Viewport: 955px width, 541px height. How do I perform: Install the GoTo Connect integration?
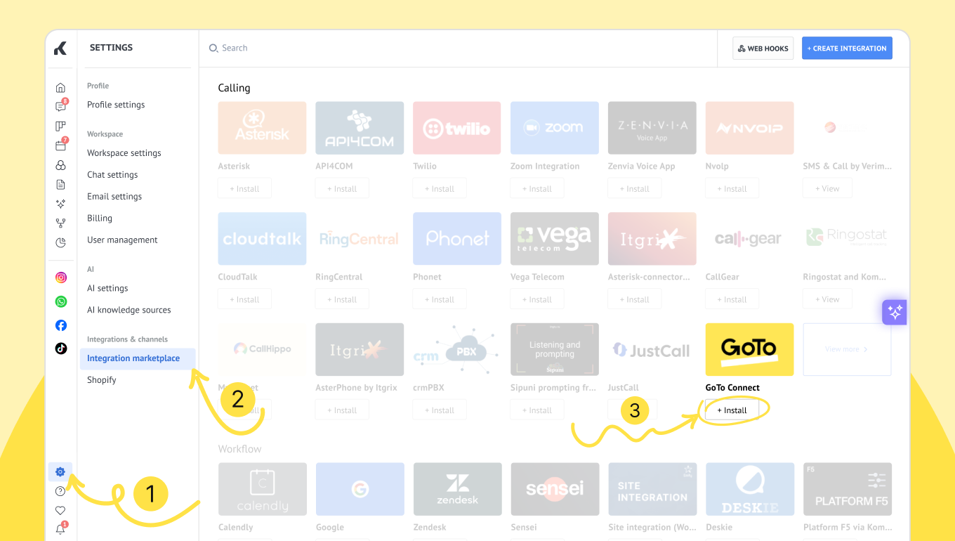pyautogui.click(x=732, y=410)
